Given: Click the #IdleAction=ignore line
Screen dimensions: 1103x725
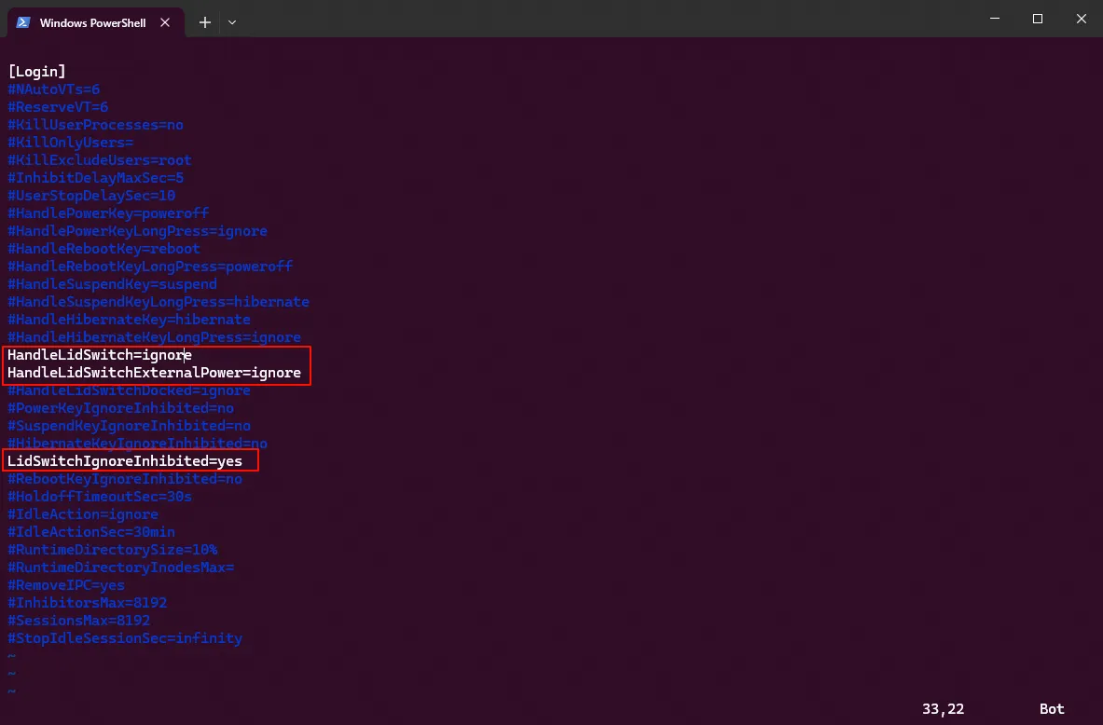Looking at the screenshot, I should (83, 514).
